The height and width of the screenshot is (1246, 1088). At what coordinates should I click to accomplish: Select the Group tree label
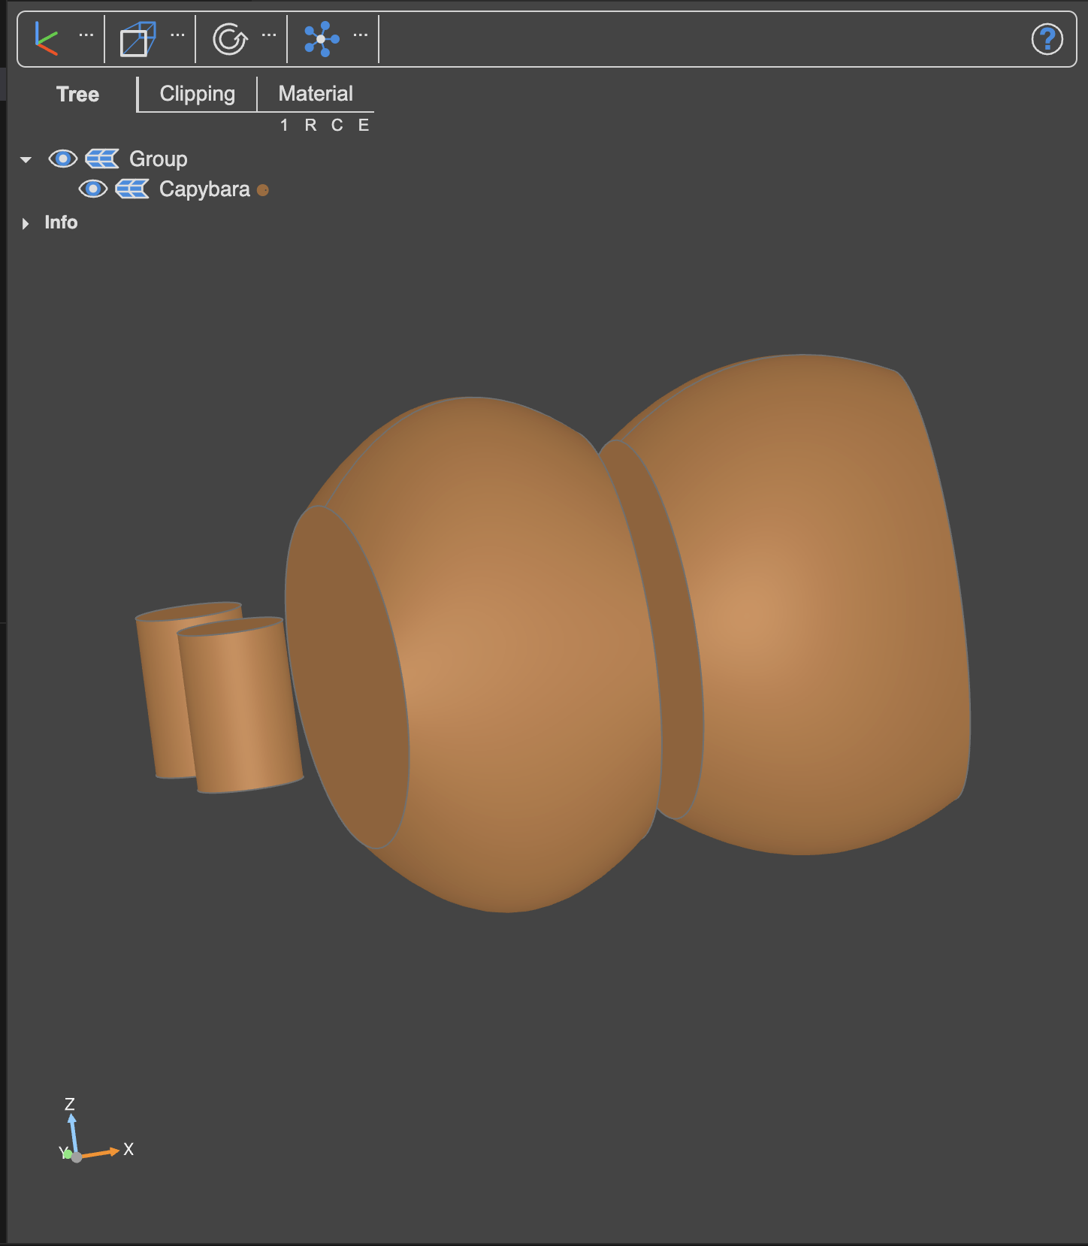(x=159, y=159)
